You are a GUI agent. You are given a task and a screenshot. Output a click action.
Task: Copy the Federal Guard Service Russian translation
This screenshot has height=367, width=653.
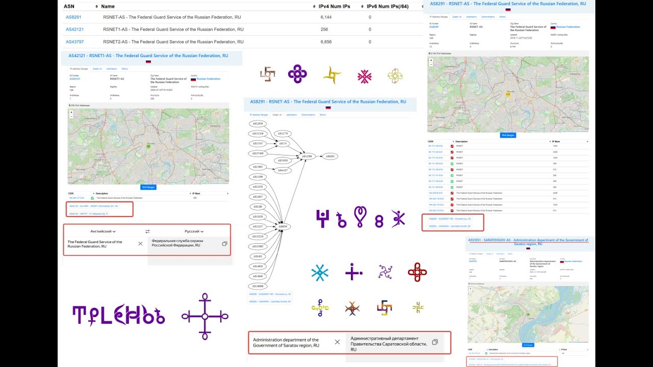point(224,244)
